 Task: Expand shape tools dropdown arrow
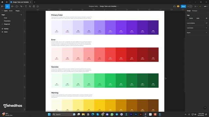[x=18, y=6]
